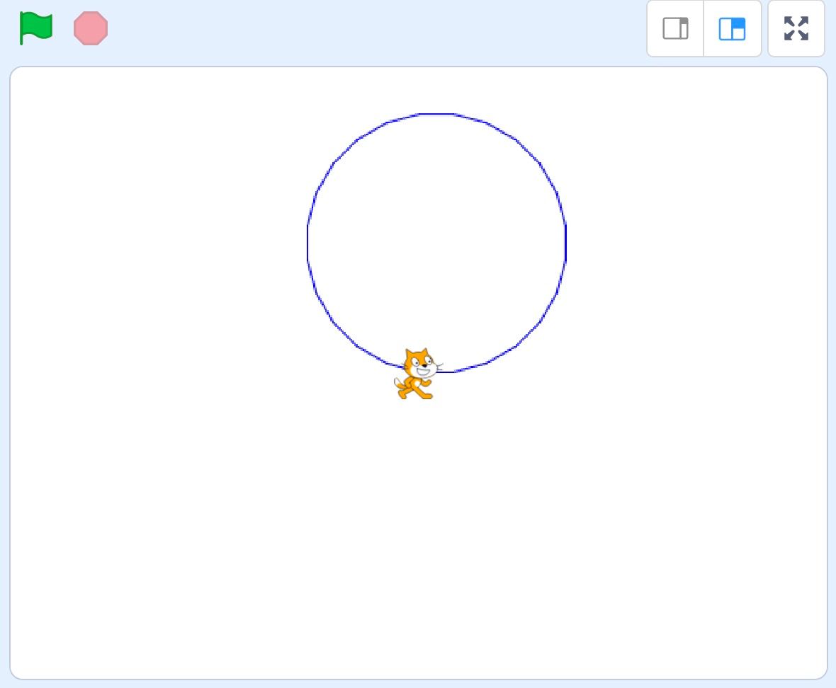This screenshot has width=836, height=688.
Task: Enter full screen stage mode
Action: click(796, 29)
